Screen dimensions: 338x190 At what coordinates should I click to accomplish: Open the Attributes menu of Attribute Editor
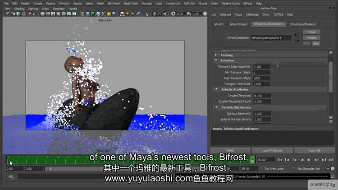[x=252, y=14]
